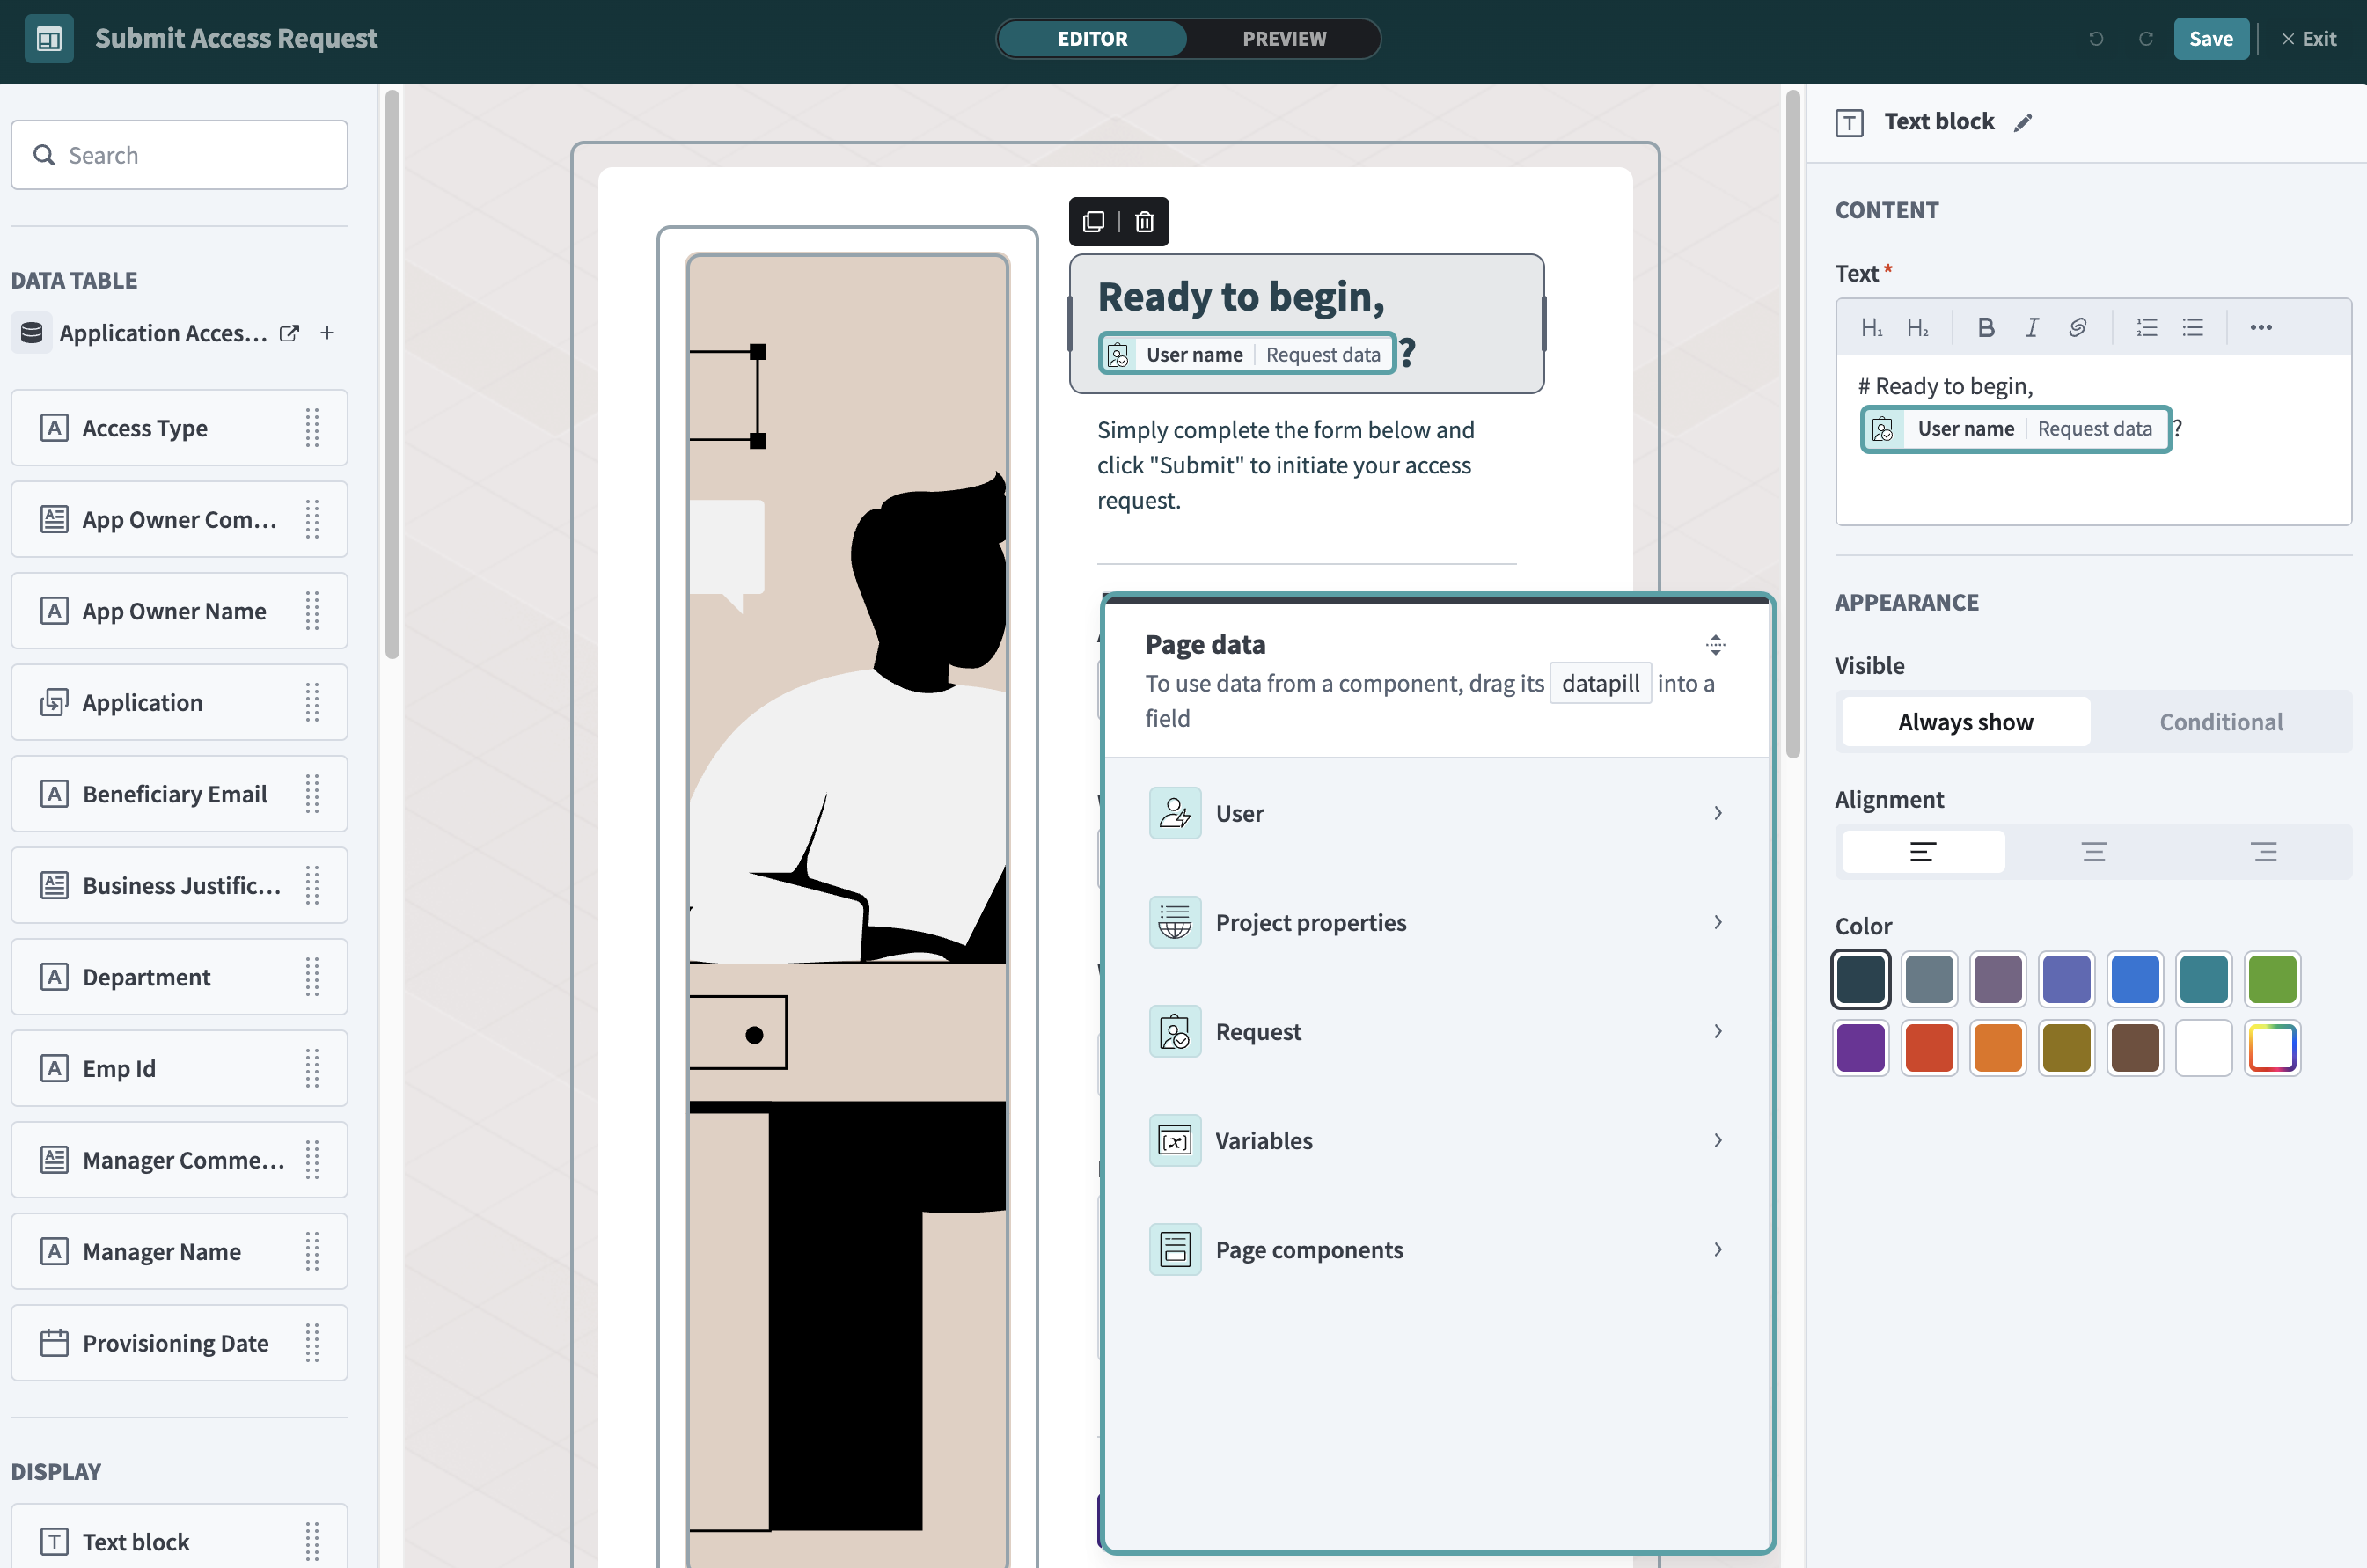Switch to the EDITOR tab
2367x1568 pixels.
click(1092, 38)
